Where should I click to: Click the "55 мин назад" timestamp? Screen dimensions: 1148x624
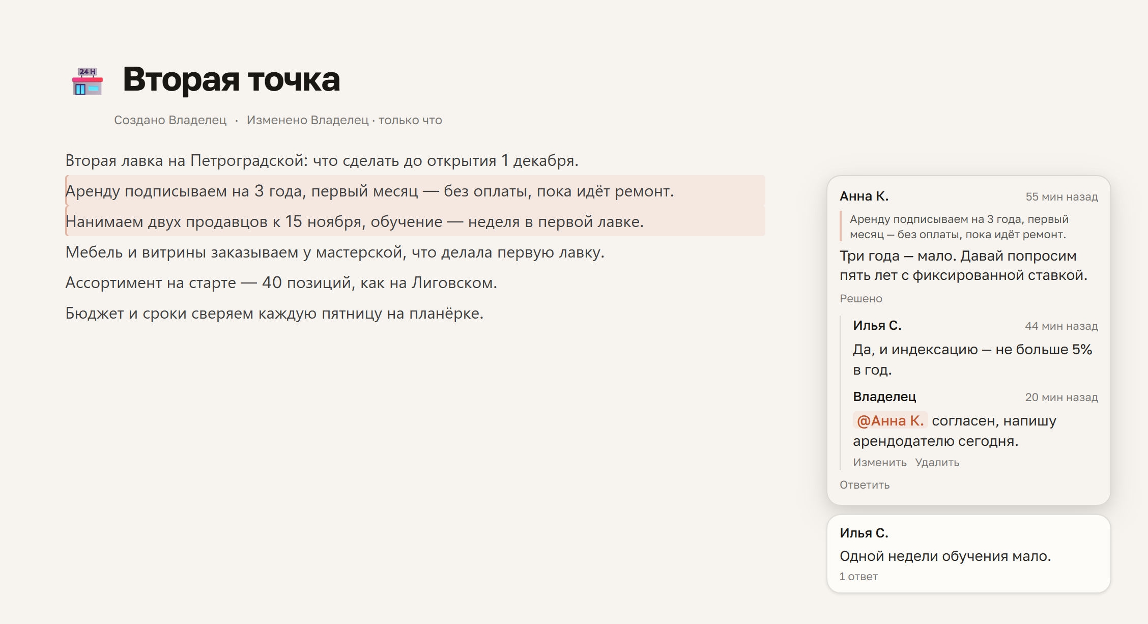tap(1061, 197)
